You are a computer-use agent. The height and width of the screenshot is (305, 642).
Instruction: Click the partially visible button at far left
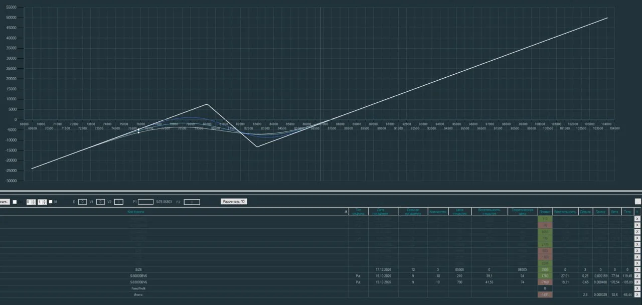click(5, 202)
